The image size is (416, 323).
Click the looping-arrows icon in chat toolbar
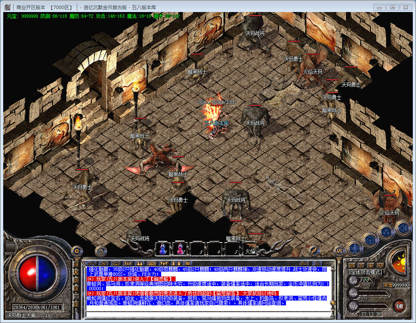coord(104,263)
